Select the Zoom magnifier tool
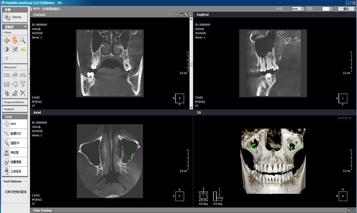Screen dimensions: 357x213 (22, 40)
